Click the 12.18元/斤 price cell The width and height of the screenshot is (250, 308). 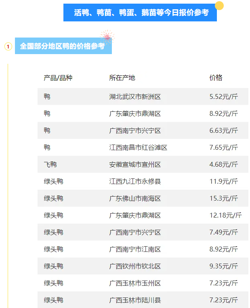click(x=225, y=216)
